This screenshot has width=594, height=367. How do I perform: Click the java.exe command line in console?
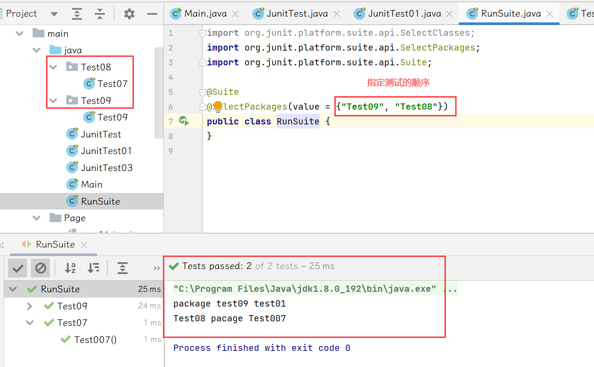click(316, 289)
